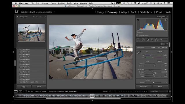The width and height of the screenshot is (185, 104).
Task: Go back with the left arrow icon
Action: pyautogui.click(x=29, y=91)
